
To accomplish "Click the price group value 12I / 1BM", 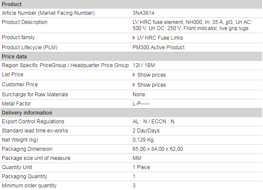I will (144, 65).
